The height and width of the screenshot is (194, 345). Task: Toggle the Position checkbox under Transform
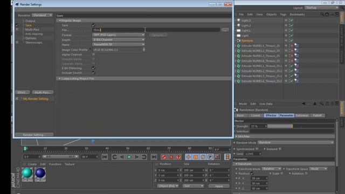[252, 174]
